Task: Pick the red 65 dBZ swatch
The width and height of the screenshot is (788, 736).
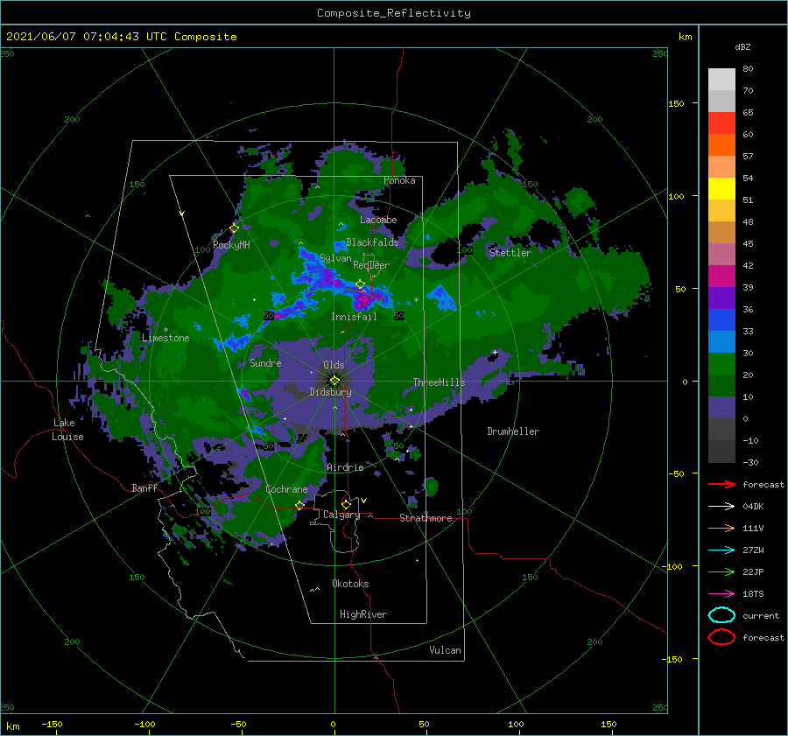Action: pos(721,123)
